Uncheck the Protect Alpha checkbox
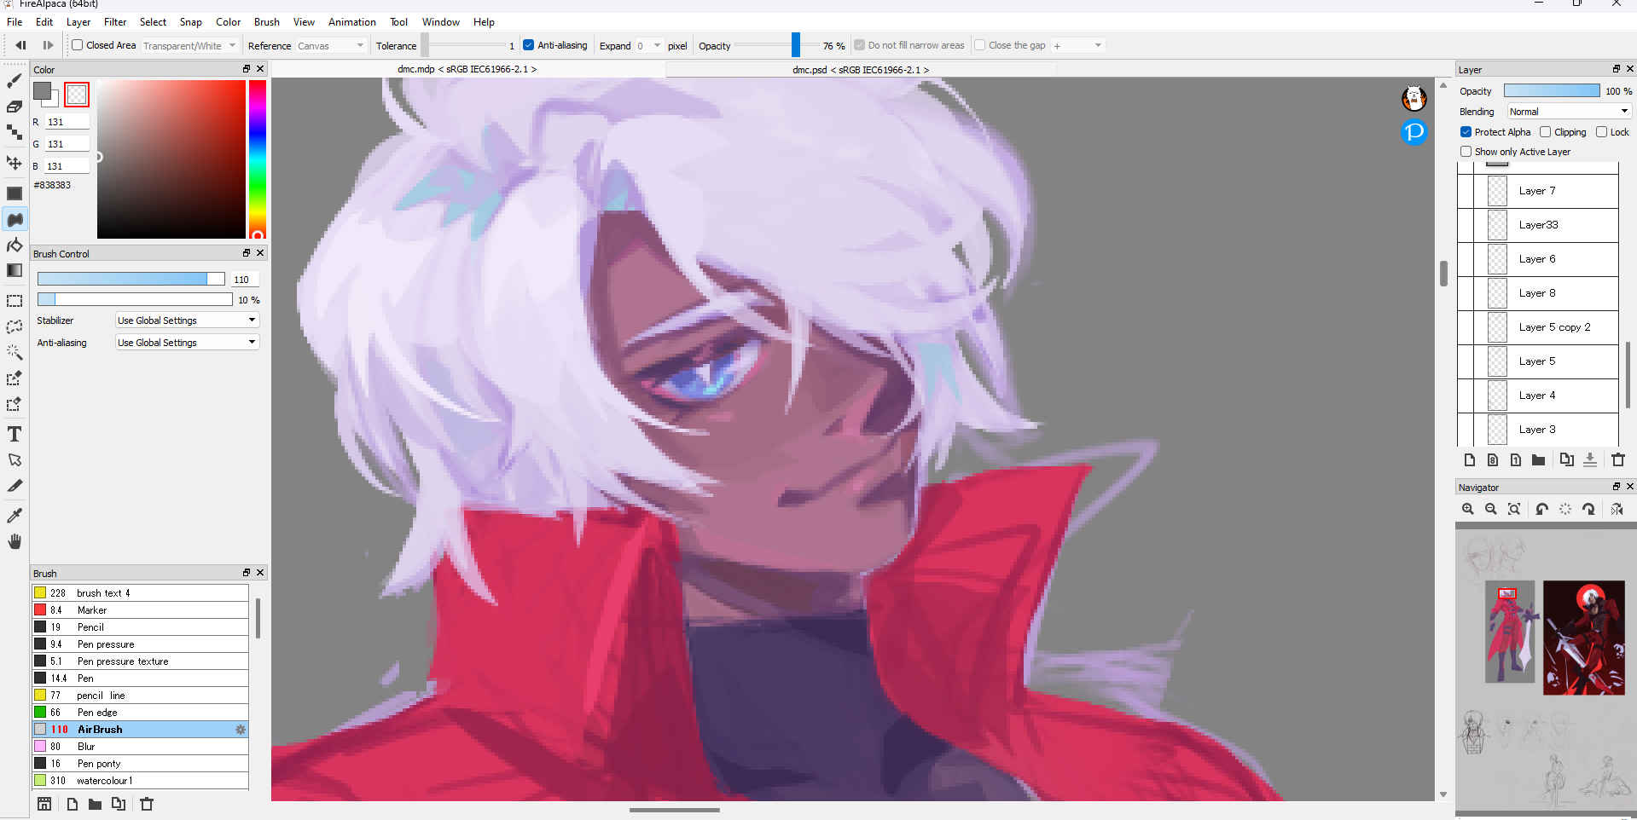The width and height of the screenshot is (1637, 820). [x=1466, y=132]
